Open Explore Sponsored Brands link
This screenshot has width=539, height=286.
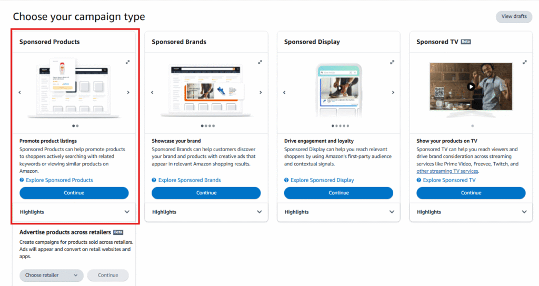pyautogui.click(x=189, y=180)
